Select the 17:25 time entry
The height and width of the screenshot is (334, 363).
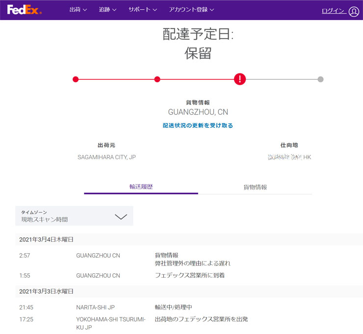(x=26, y=319)
